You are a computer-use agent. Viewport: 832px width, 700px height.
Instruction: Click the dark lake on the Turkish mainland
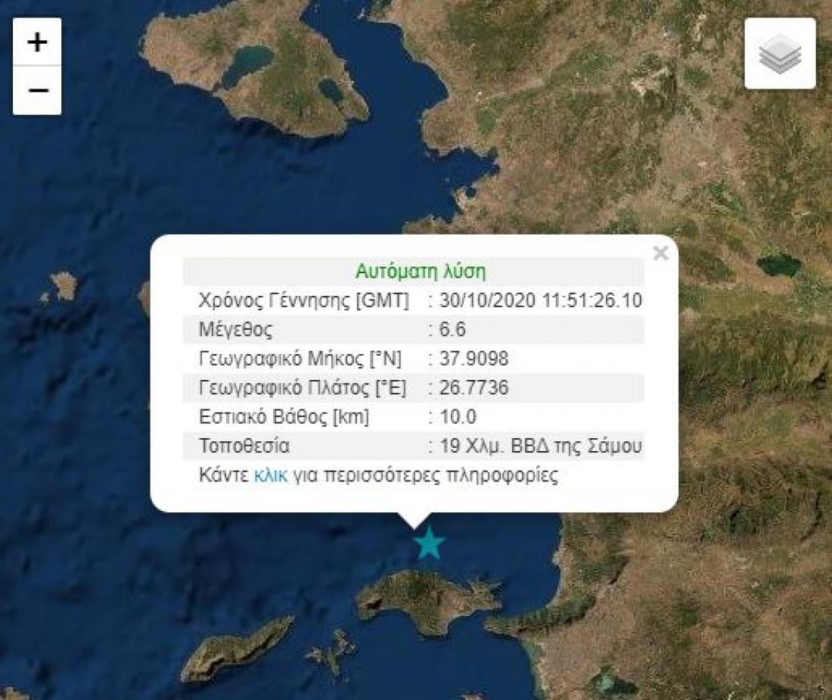point(779,266)
